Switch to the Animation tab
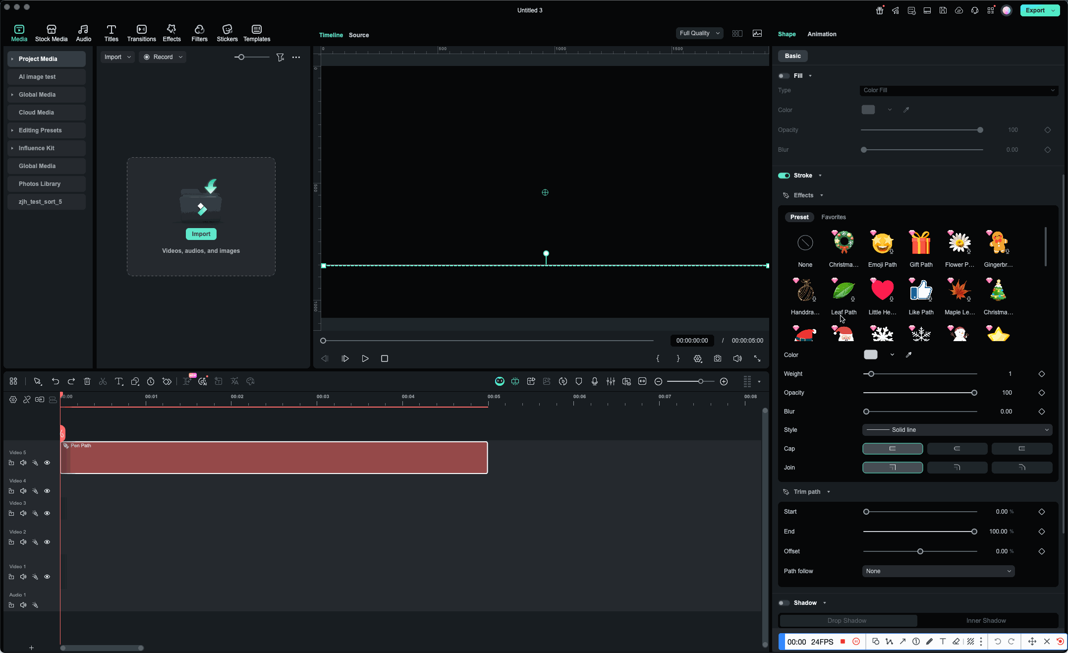 [821, 34]
